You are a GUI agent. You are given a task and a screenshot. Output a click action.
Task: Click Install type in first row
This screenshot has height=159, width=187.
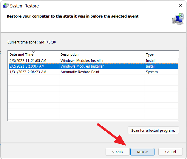coord(151,61)
